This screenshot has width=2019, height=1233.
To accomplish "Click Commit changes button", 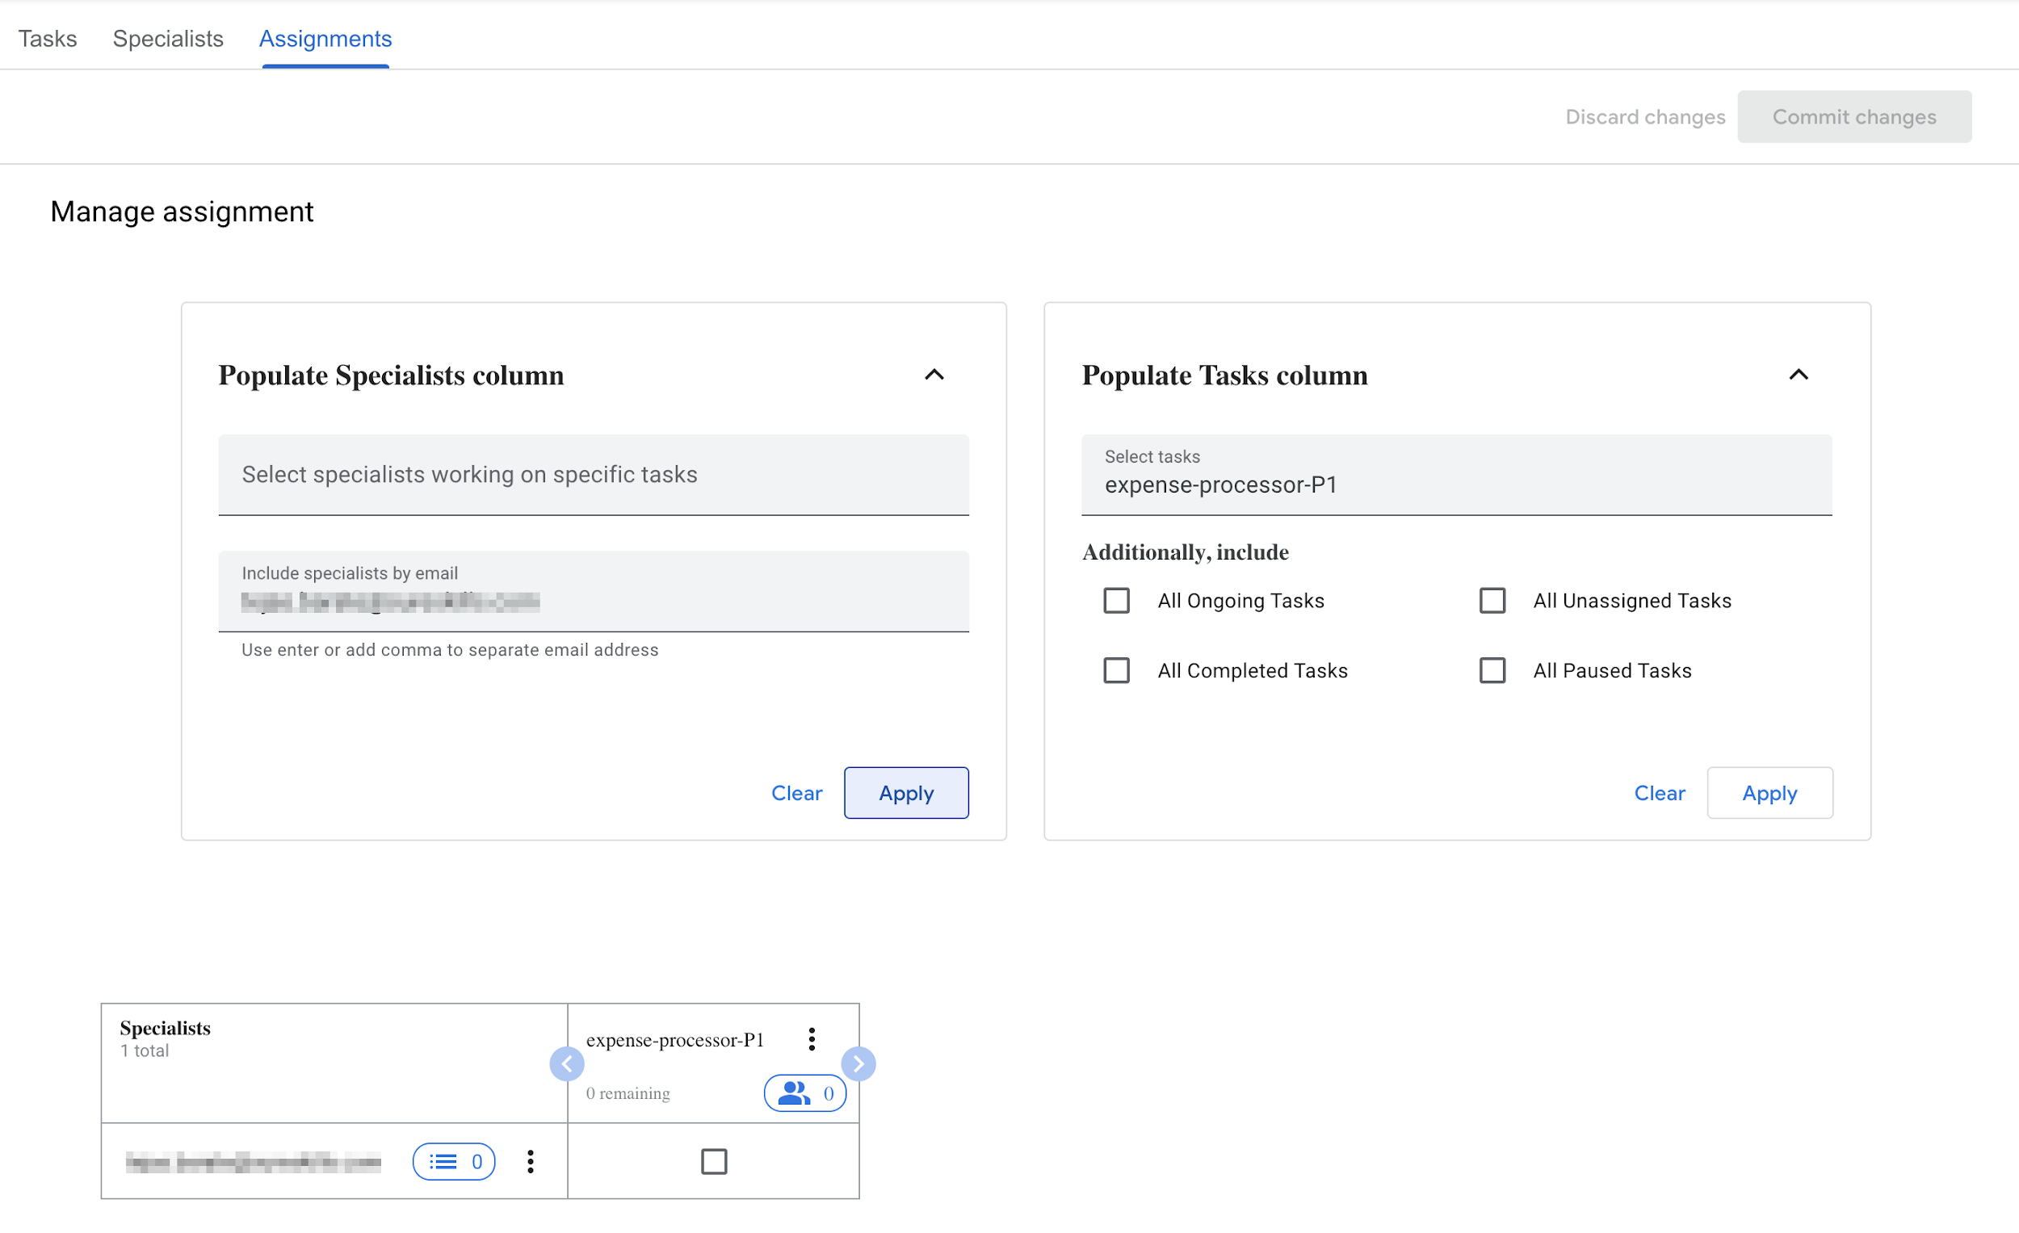I will coord(1853,117).
